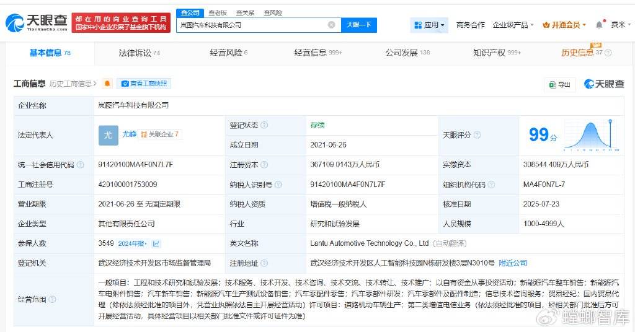Open the 天眼查 home logo
Viewport: 635px width, 332px height.
click(x=37, y=23)
